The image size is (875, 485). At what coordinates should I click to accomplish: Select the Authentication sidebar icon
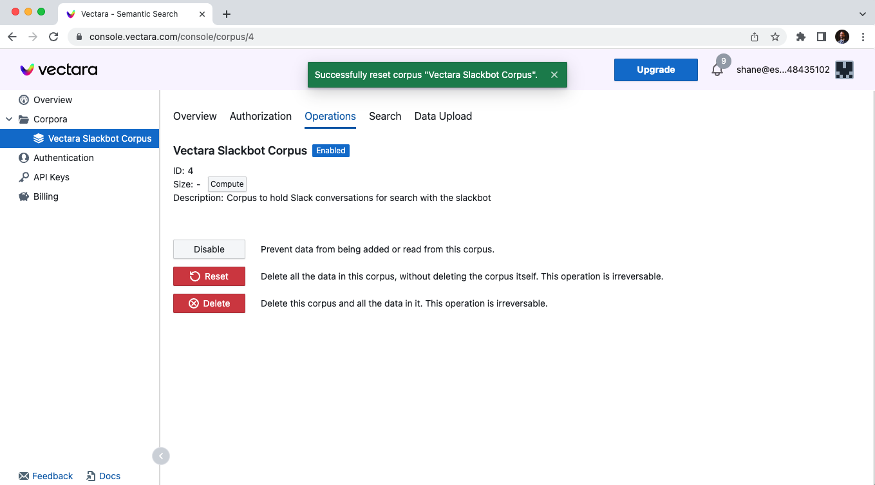coord(24,158)
